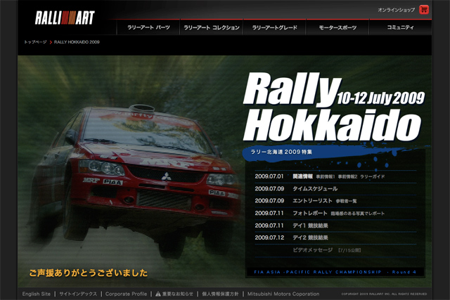Click the Ralliart logo
The height and width of the screenshot is (300, 450).
(x=65, y=18)
